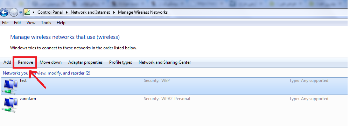
Task: Select the zarinfam network icon
Action: 9,105
